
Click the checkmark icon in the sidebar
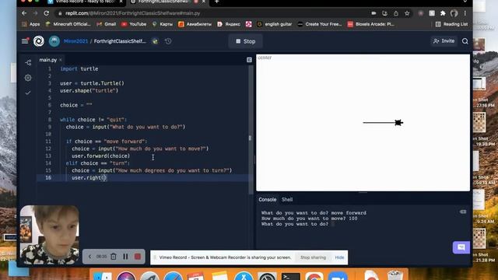click(28, 93)
